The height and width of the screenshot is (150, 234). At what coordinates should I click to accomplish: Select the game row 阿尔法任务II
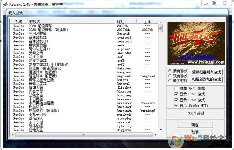pos(84,49)
